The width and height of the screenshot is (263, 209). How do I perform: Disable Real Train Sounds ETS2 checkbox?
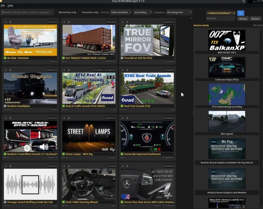(122, 106)
